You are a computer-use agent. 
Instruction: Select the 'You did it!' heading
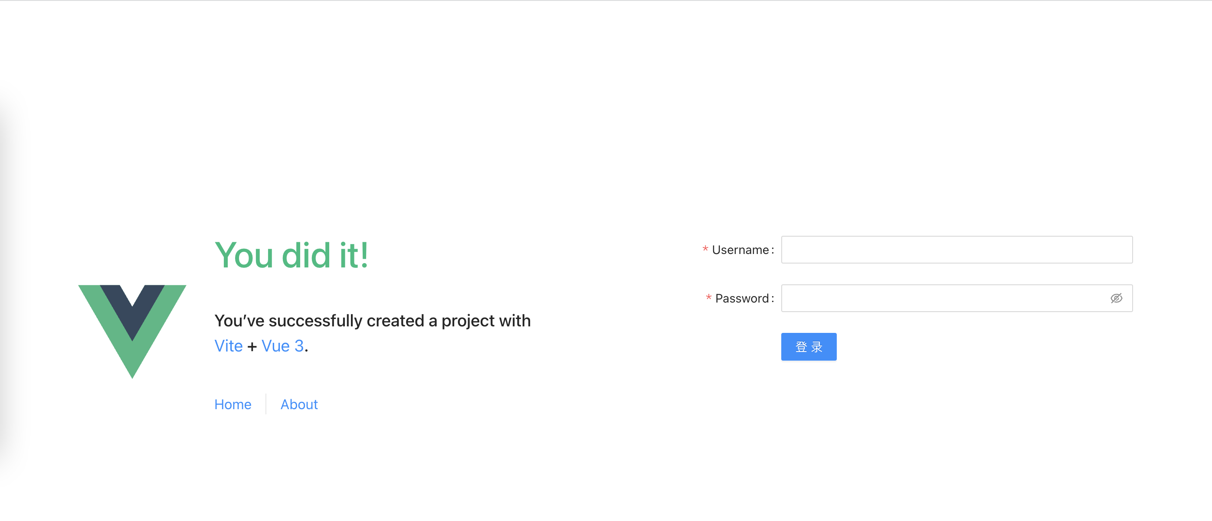[292, 255]
